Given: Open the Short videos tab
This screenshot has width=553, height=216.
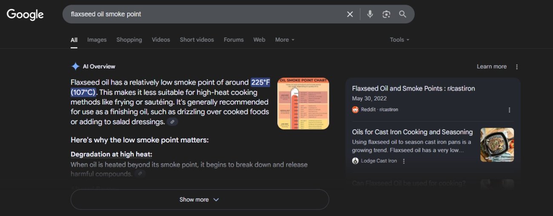Looking at the screenshot, I should click(197, 40).
